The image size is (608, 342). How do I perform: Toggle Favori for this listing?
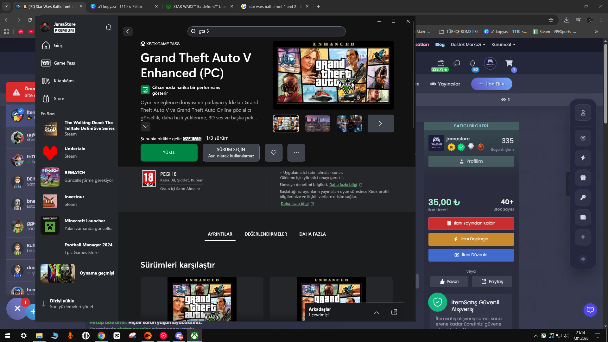point(449,282)
